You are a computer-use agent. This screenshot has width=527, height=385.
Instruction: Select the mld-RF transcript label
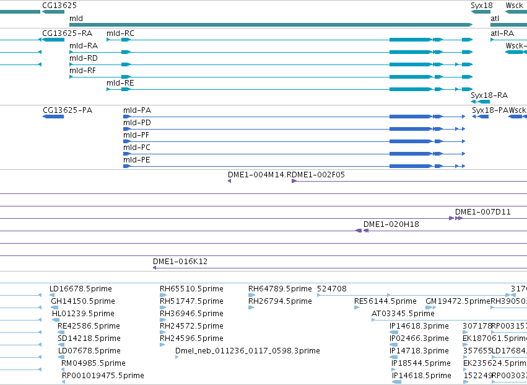[83, 71]
